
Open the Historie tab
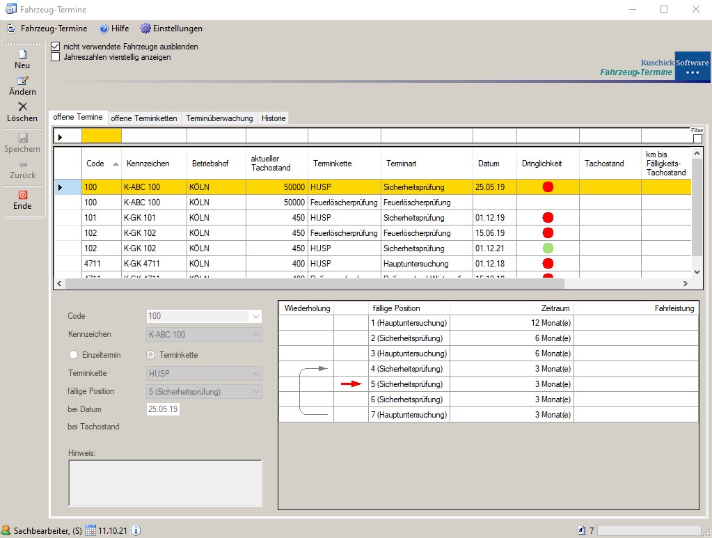pos(274,118)
